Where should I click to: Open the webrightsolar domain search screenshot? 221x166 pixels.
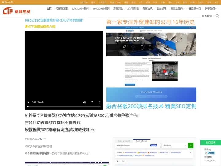[154, 152]
